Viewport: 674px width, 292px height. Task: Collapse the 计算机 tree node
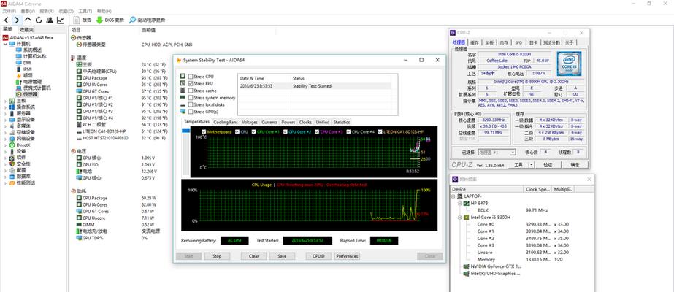tap(5, 44)
